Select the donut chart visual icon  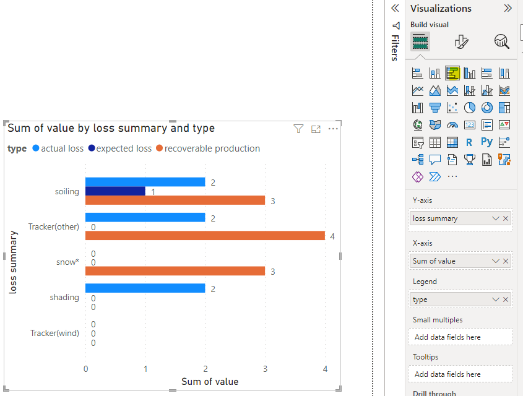487,106
